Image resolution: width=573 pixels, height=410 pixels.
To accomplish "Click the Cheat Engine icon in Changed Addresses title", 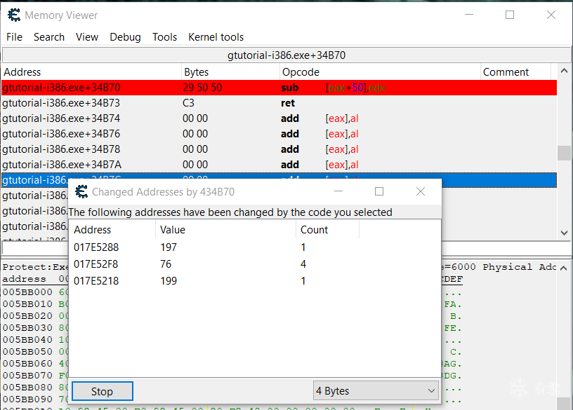I will [x=81, y=191].
